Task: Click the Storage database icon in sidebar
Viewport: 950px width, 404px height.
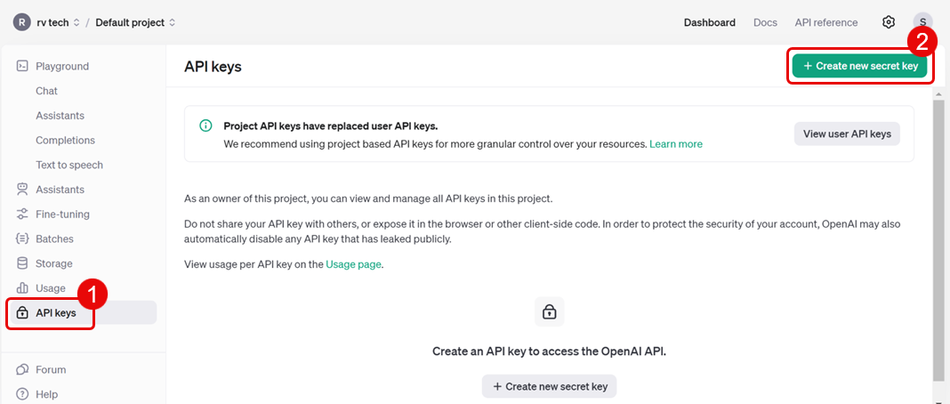Action: 22,263
